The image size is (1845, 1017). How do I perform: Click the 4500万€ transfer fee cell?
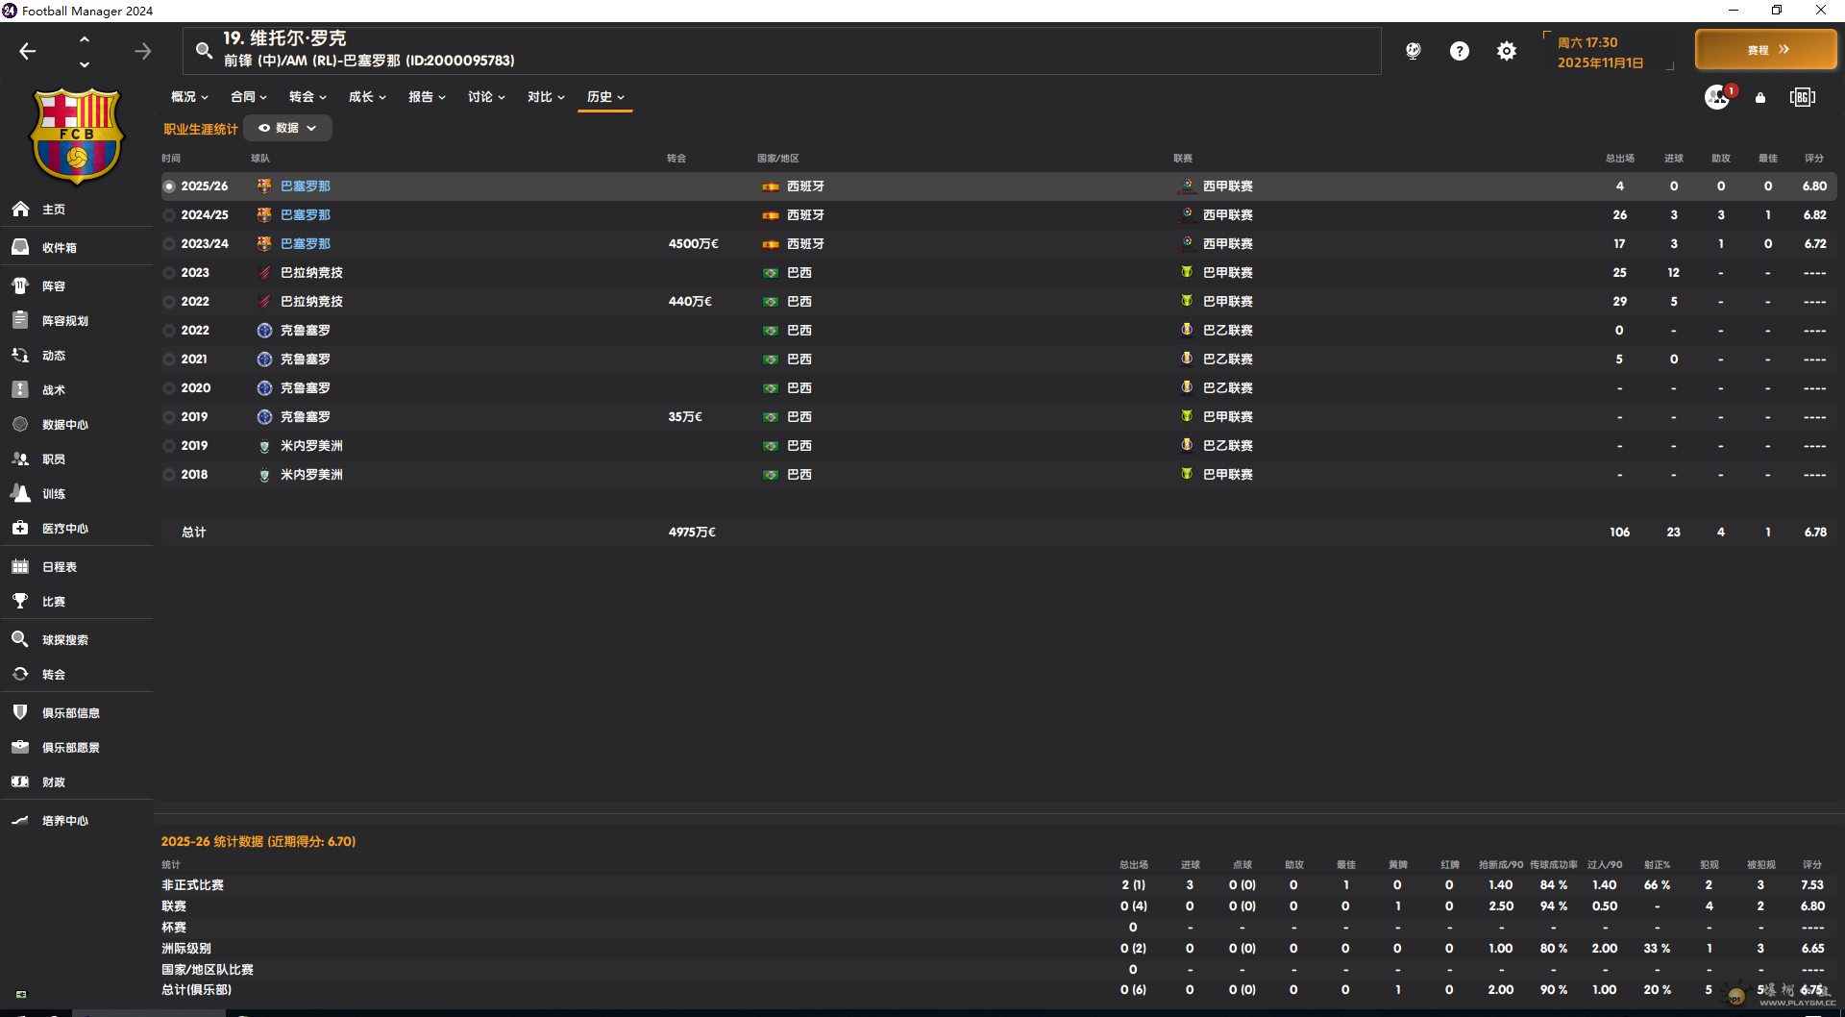pos(694,244)
